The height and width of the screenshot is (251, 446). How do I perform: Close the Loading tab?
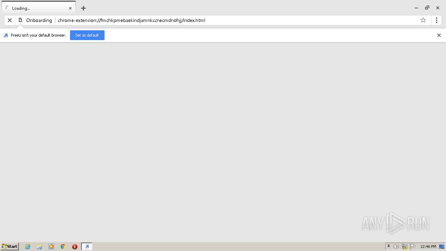70,8
